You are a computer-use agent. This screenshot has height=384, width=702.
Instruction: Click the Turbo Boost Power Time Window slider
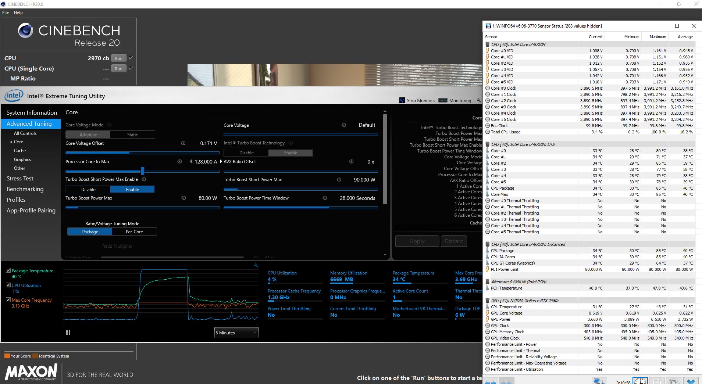[301, 208]
